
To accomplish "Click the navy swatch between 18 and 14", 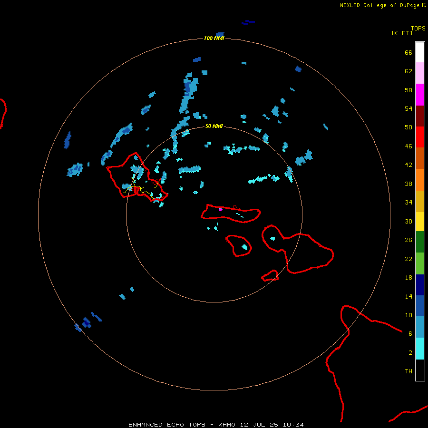I will click(420, 285).
